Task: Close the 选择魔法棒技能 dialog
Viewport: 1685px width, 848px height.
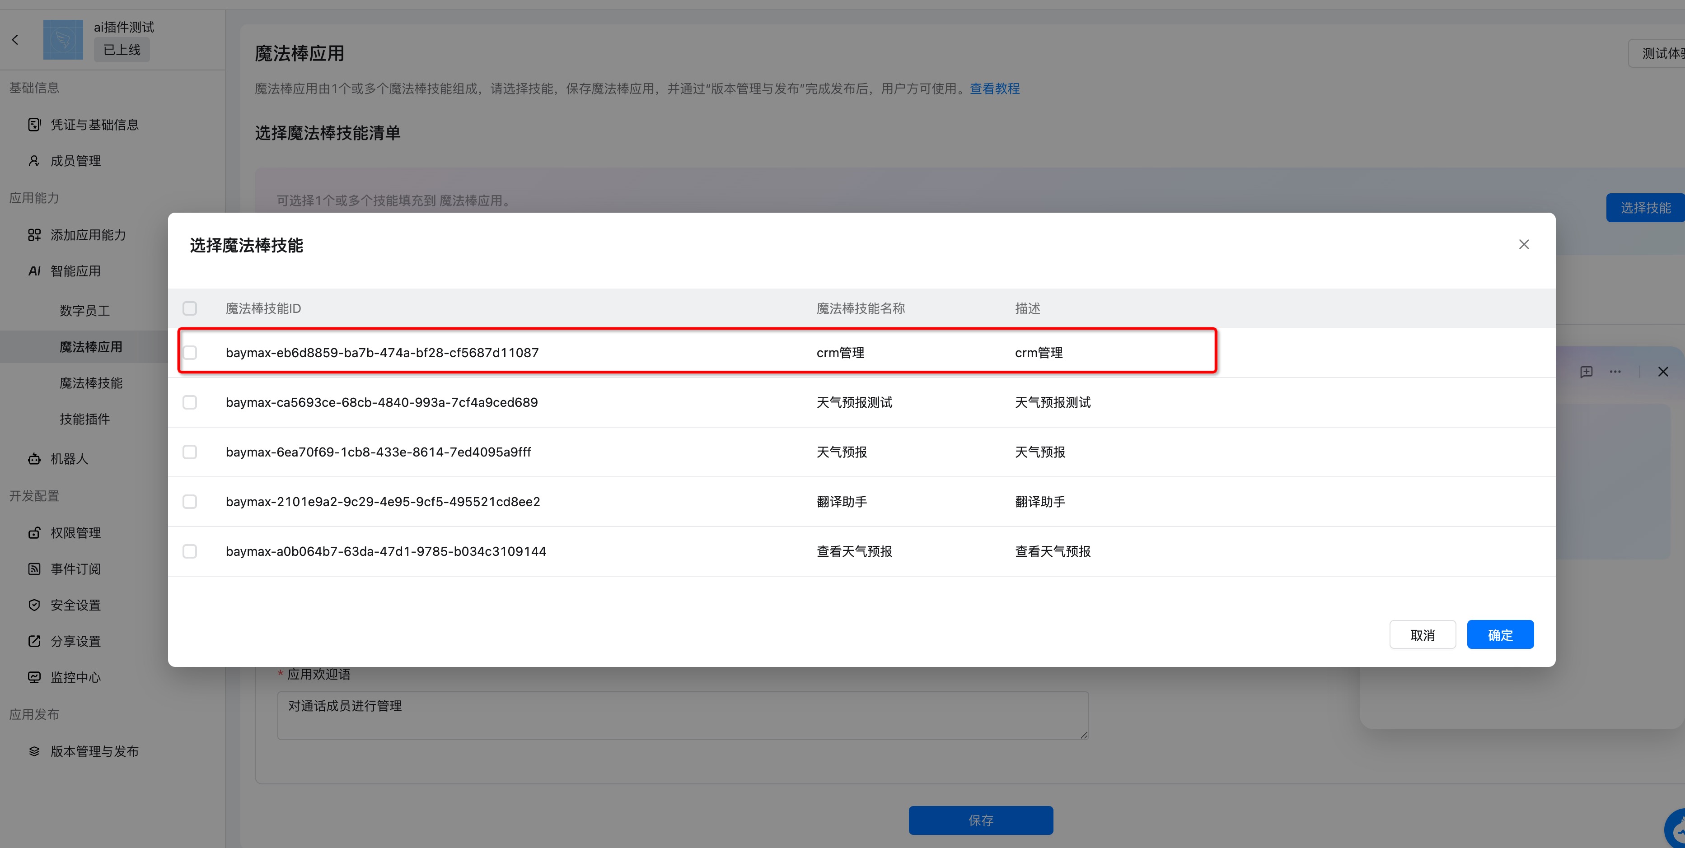Action: click(x=1524, y=244)
